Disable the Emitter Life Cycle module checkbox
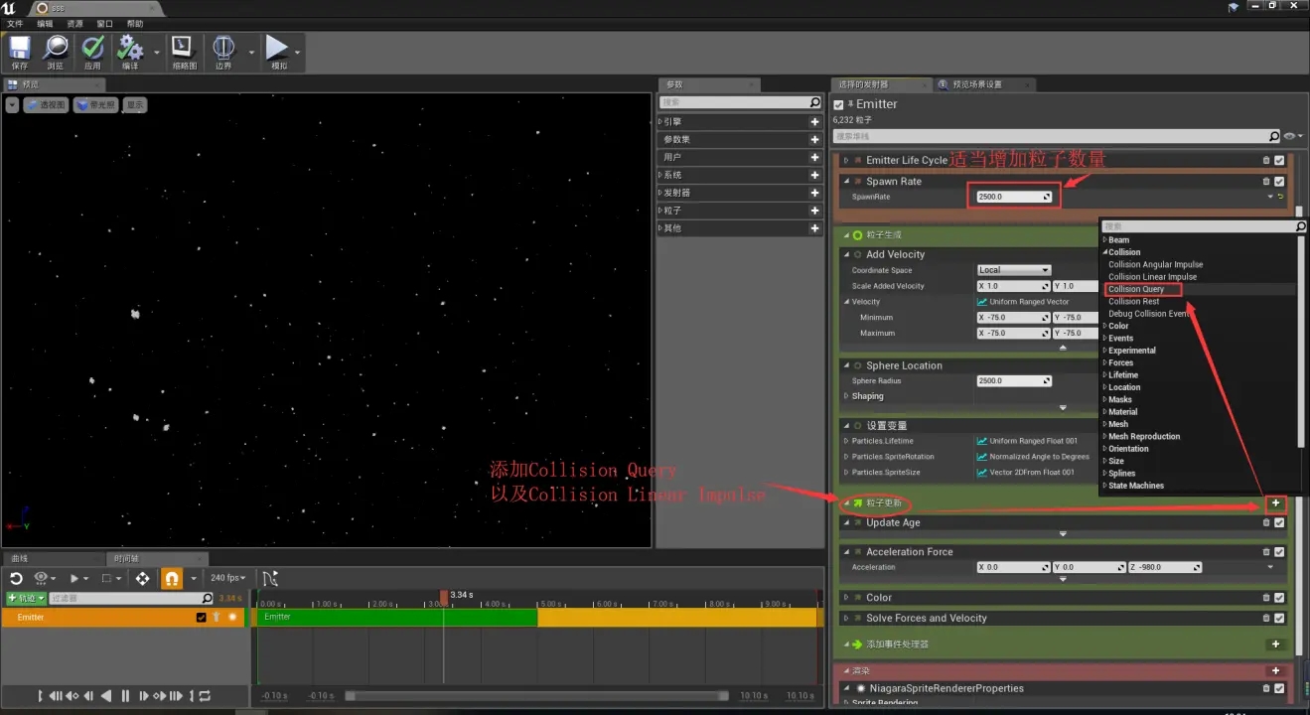 [x=1279, y=160]
